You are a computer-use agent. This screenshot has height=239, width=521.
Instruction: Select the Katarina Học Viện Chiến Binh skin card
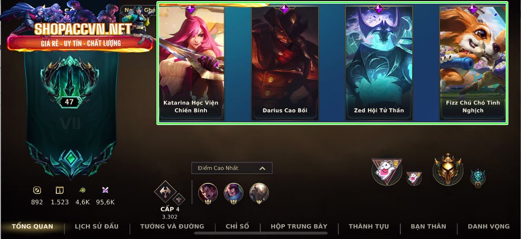pos(191,63)
